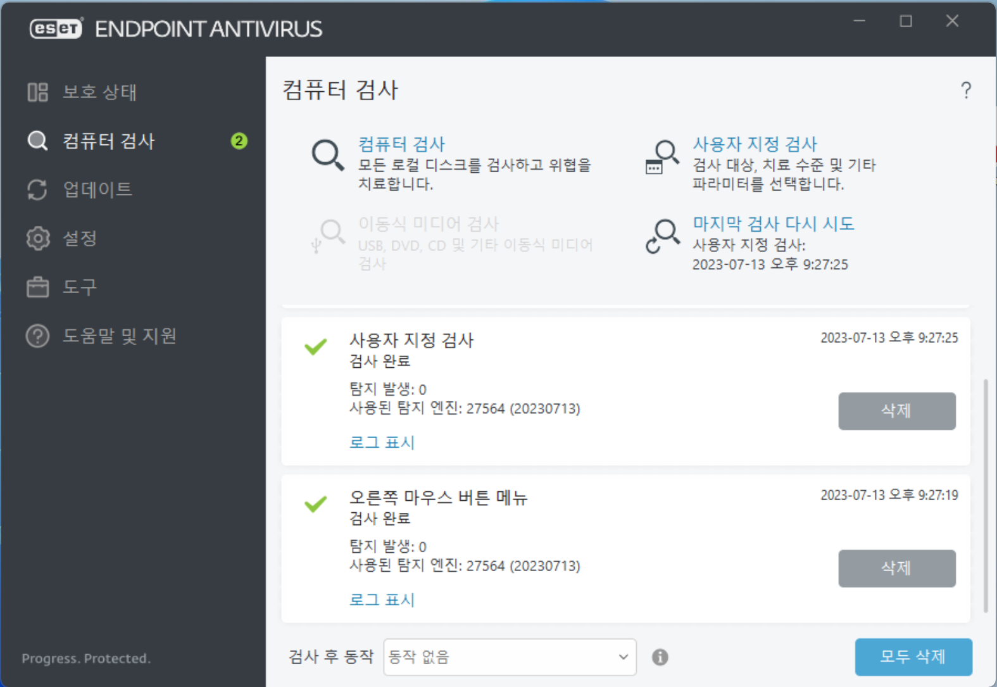The height and width of the screenshot is (687, 997).
Task: Click the 마지막 검사 다시 시도 rescan icon
Action: (x=662, y=236)
